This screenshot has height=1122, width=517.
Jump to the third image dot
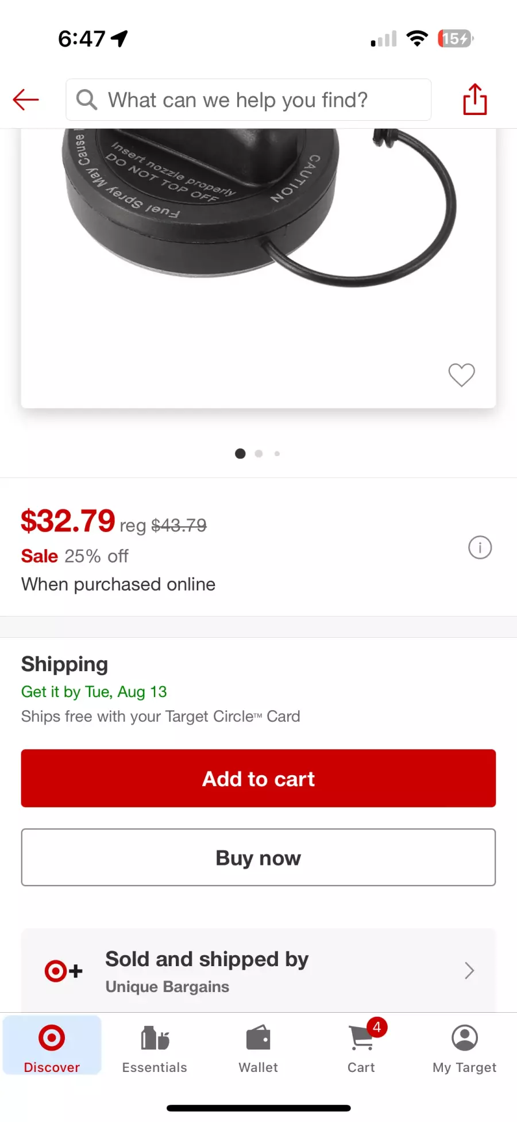coord(277,454)
